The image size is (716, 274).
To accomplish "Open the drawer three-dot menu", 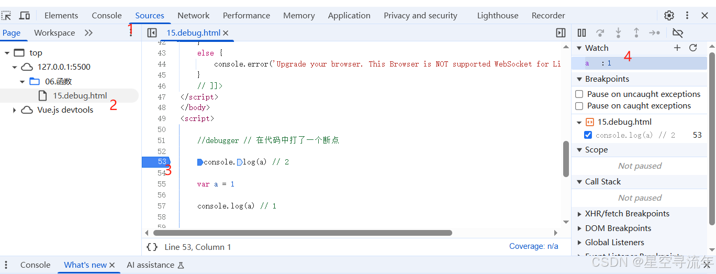I will click(6, 265).
